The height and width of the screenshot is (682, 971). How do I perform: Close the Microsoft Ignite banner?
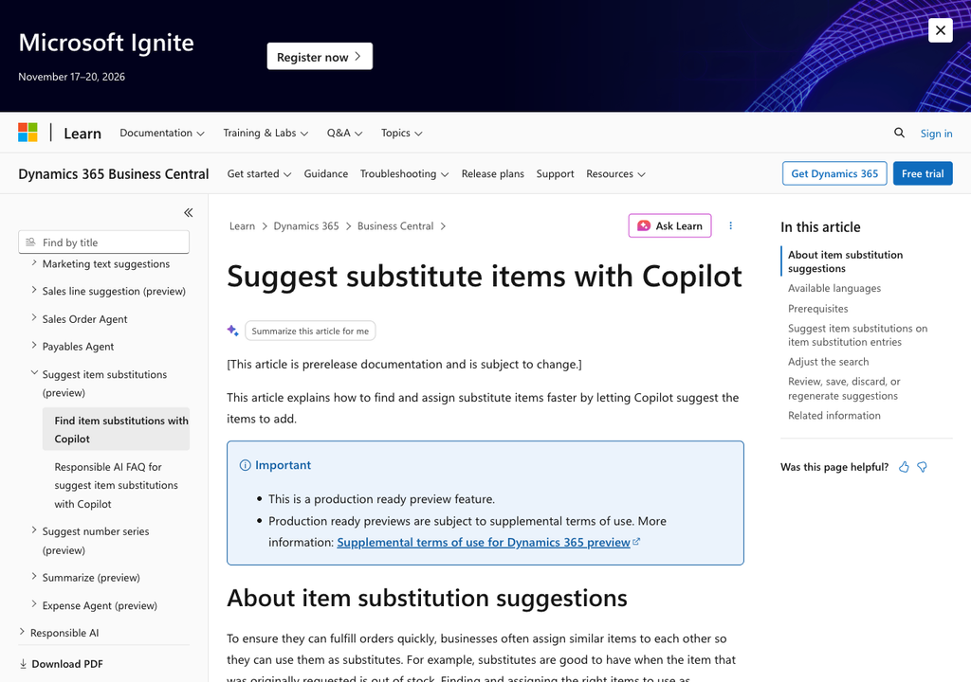940,30
